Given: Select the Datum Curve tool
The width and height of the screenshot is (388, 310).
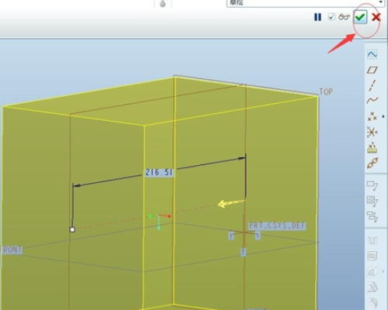Looking at the screenshot, I should [372, 100].
